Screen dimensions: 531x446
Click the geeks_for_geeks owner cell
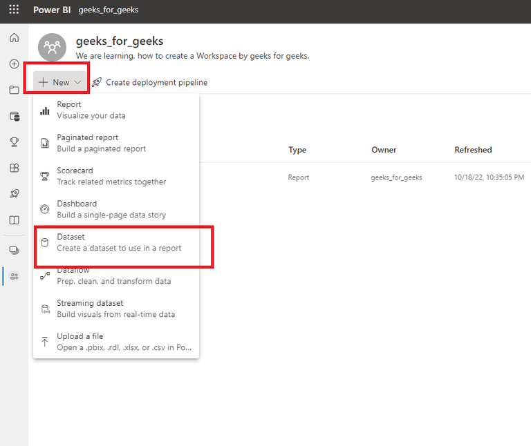coord(397,177)
